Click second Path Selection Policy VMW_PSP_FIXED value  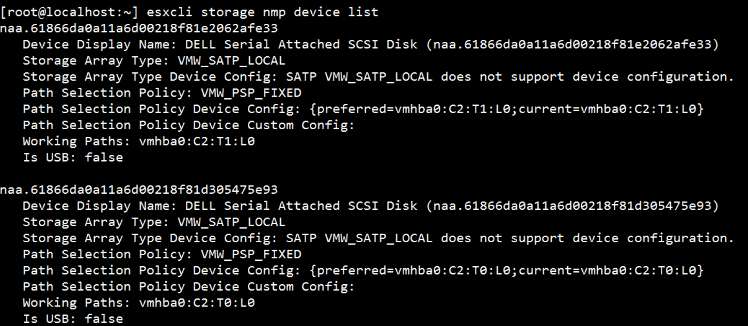click(251, 254)
